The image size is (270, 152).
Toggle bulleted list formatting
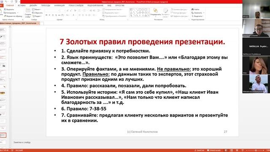[80, 11]
